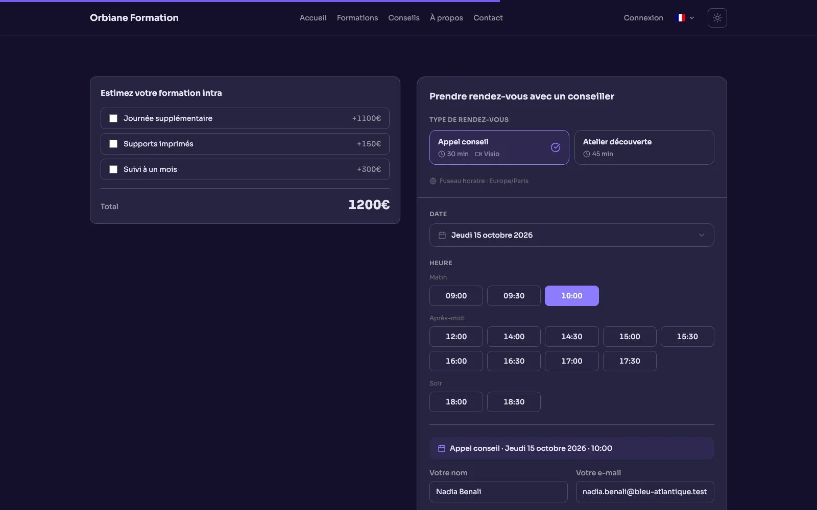Click the 1200€ total amount
Viewport: 817px width, 510px height.
pos(369,205)
